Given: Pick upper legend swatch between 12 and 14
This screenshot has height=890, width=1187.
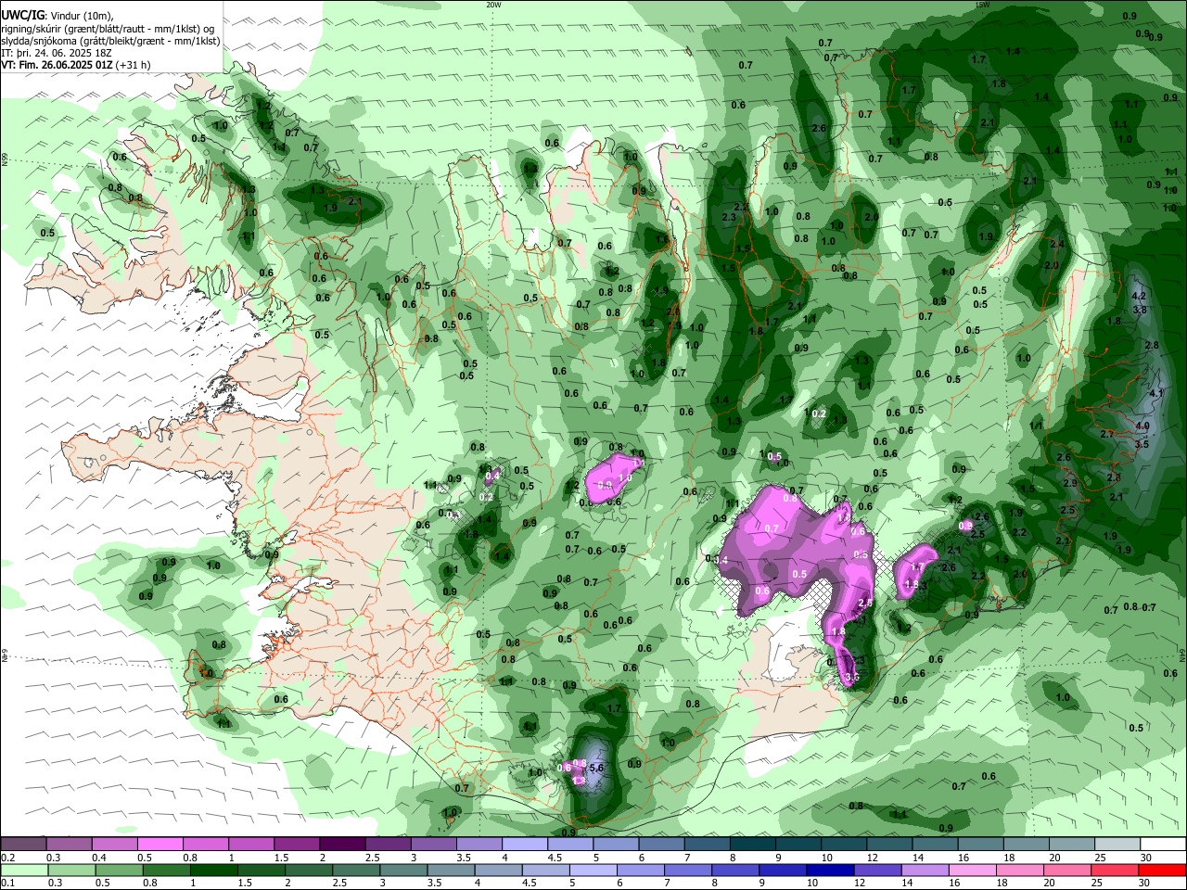Looking at the screenshot, I should (888, 844).
